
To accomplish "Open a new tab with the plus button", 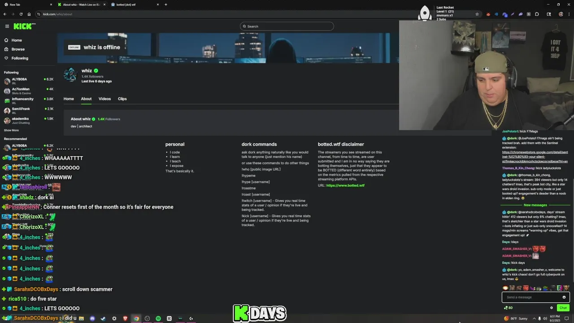I will pyautogui.click(x=166, y=4).
